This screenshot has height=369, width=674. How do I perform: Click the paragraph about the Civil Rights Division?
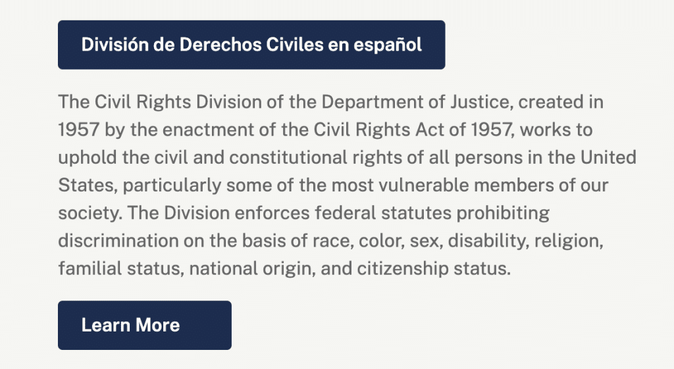(347, 186)
